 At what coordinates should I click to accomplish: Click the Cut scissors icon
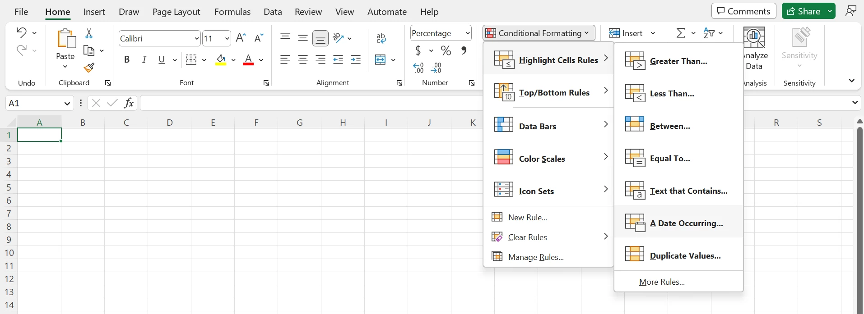point(89,33)
